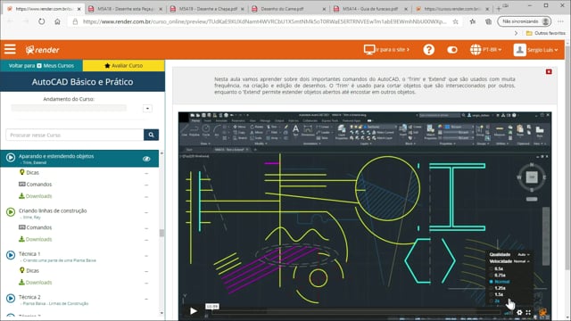Click the user avatar icon in header
Screen dimensions: 571x321
[519, 50]
